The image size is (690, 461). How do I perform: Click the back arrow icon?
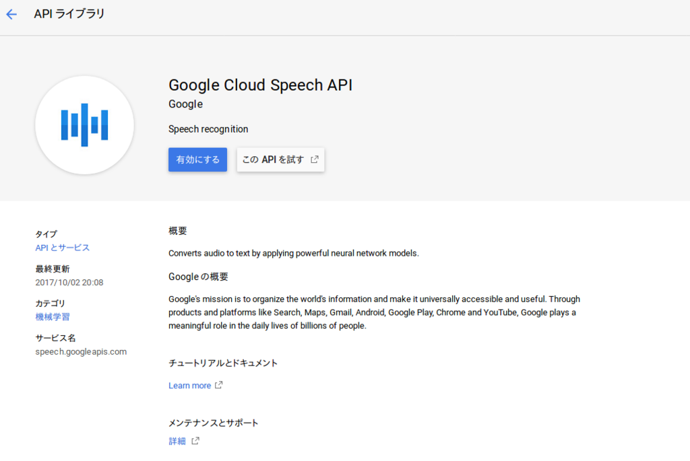11,14
